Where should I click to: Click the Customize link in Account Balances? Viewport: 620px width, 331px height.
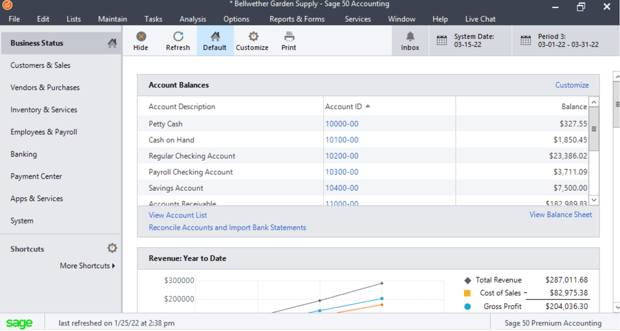[572, 85]
